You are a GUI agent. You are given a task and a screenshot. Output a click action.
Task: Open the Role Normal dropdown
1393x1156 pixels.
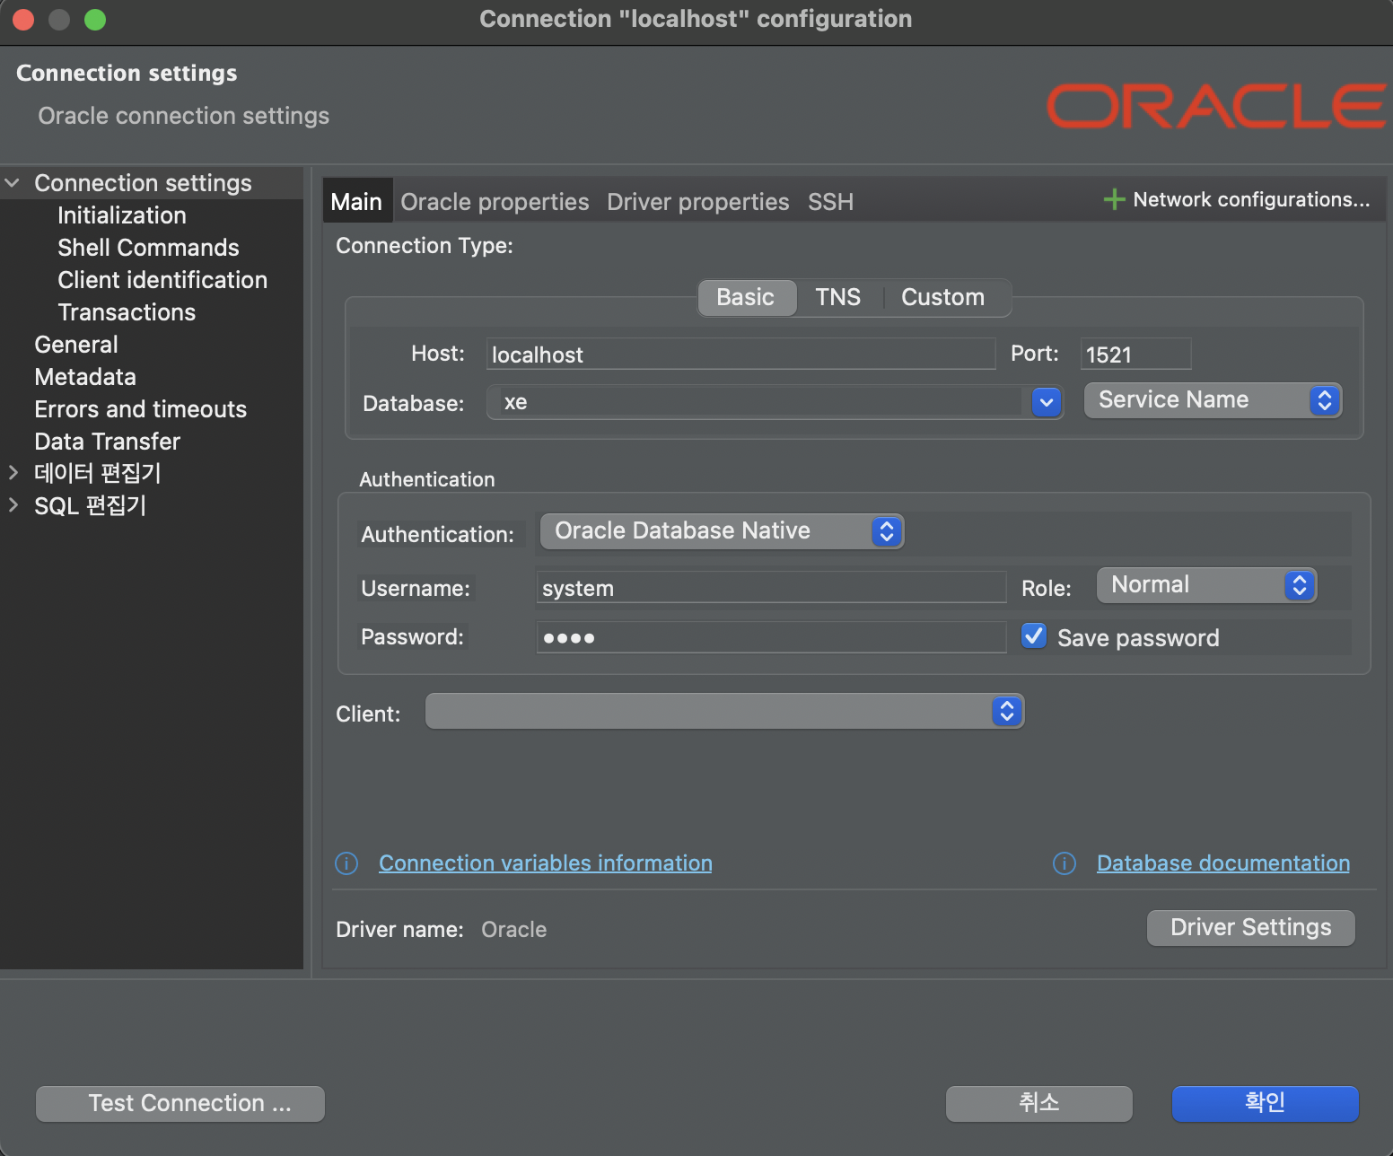tap(1206, 585)
